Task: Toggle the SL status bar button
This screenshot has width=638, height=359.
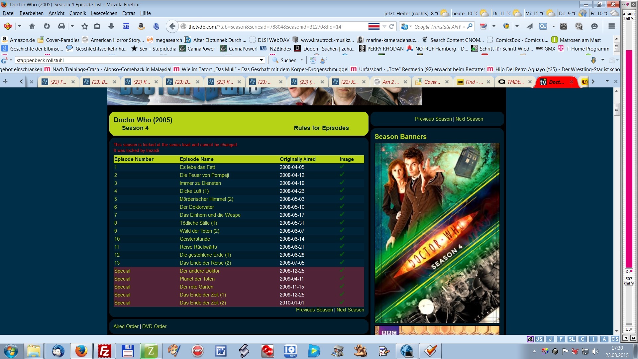Action: pos(572,339)
